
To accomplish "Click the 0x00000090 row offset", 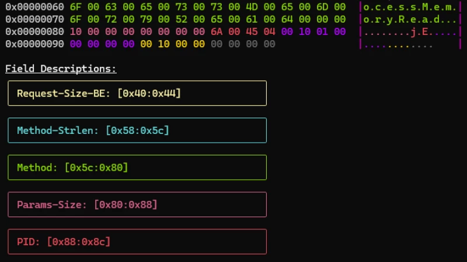I will 34,44.
